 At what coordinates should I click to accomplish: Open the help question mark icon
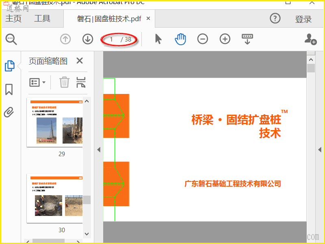pyautogui.click(x=275, y=18)
